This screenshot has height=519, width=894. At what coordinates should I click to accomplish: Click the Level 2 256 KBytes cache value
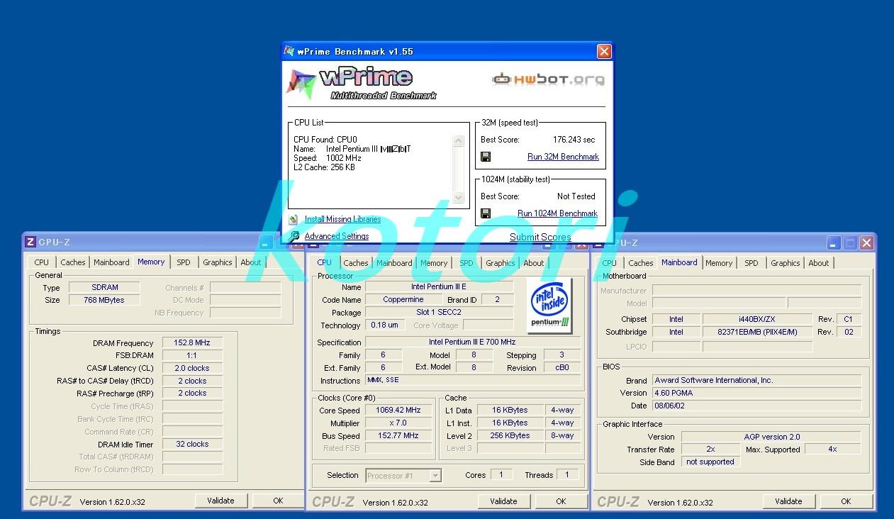click(x=510, y=436)
